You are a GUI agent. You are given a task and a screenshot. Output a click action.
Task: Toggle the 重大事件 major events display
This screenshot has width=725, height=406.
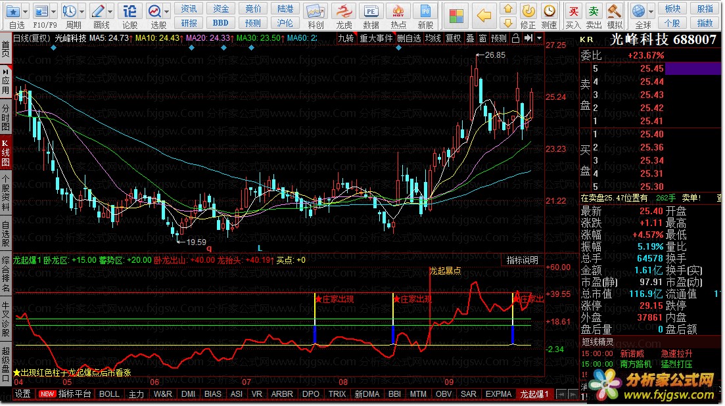pyautogui.click(x=376, y=38)
